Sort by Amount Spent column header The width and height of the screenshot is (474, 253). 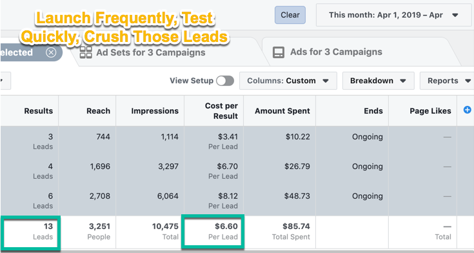[x=282, y=111]
